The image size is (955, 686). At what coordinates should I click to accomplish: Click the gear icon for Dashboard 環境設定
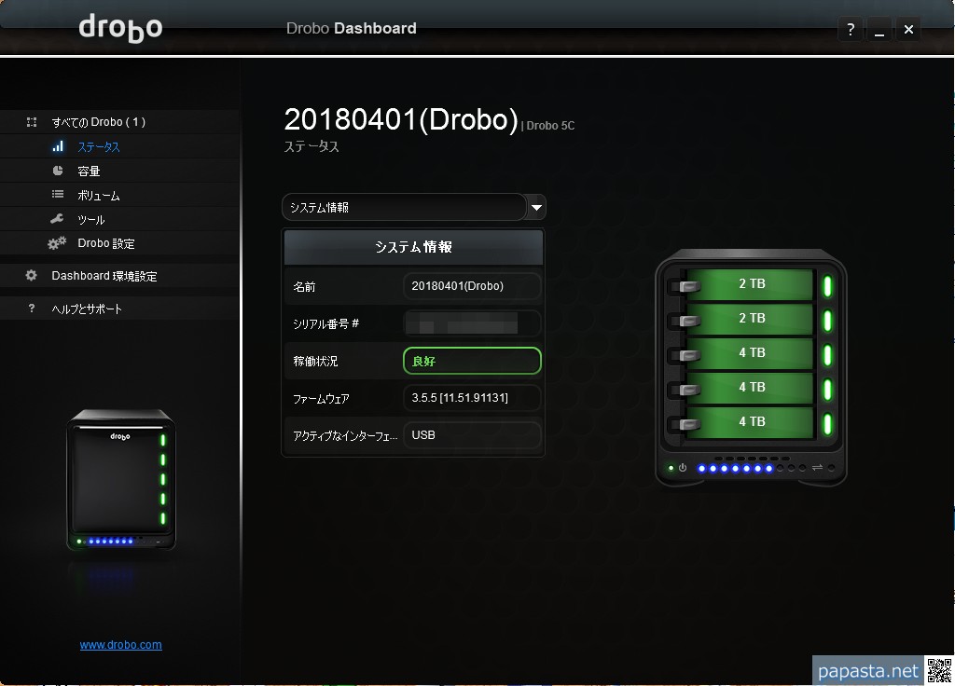(x=32, y=276)
